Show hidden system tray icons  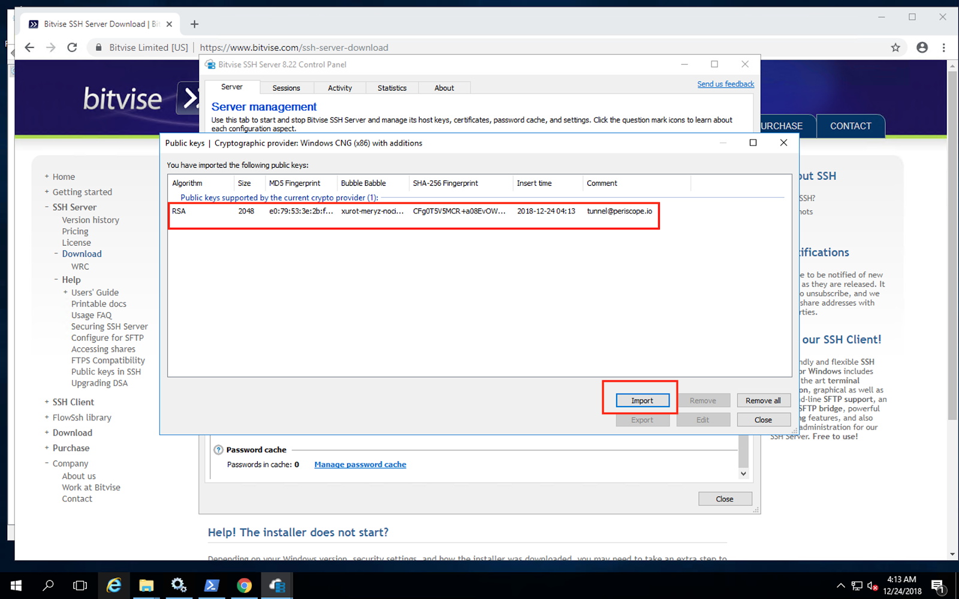pos(840,585)
